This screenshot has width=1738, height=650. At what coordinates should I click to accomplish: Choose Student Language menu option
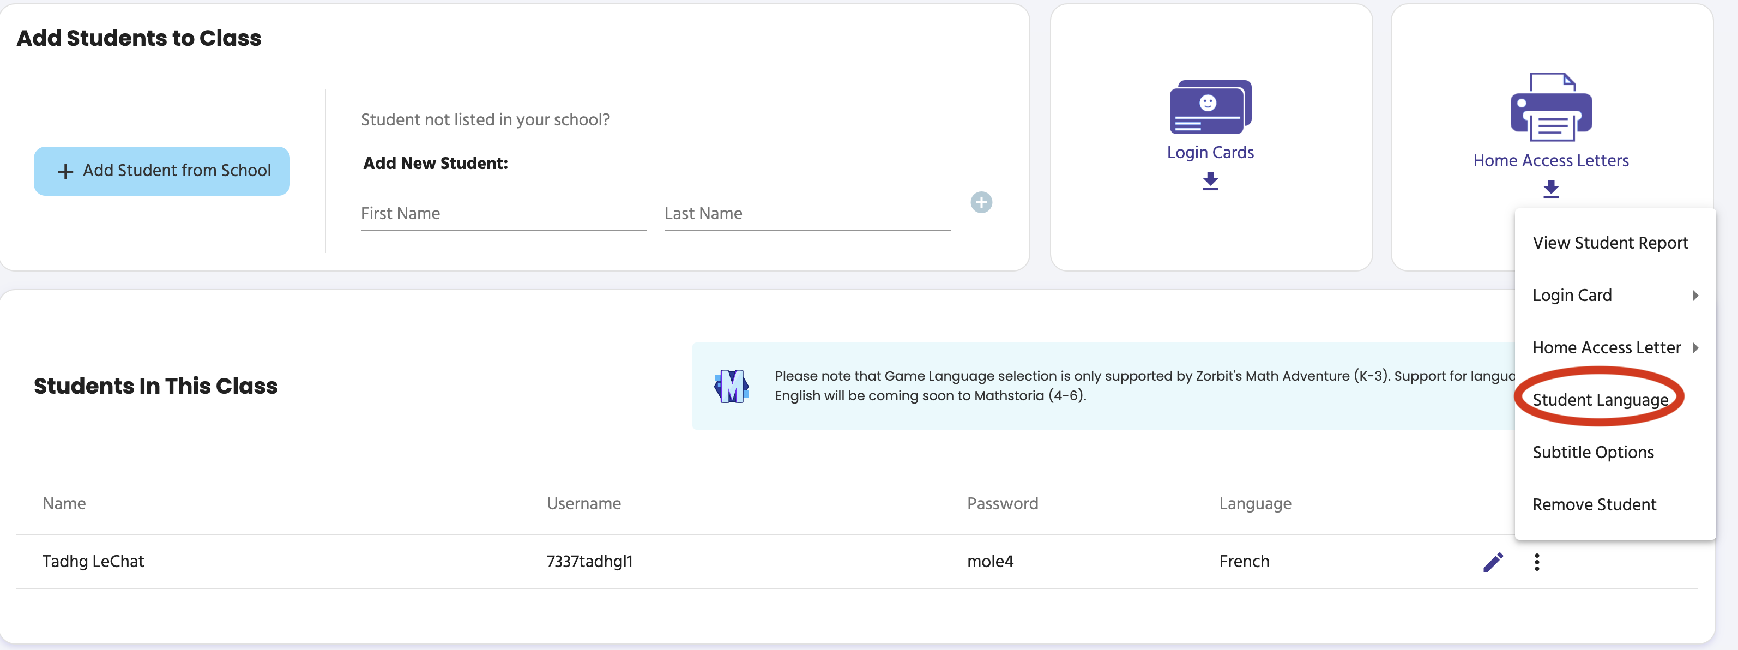pos(1600,400)
